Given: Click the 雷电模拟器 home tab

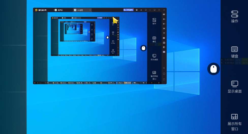Looking at the screenshot, I should click(41, 10).
